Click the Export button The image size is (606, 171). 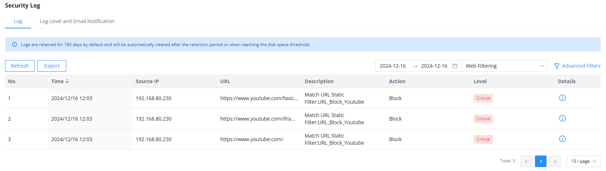(x=52, y=66)
